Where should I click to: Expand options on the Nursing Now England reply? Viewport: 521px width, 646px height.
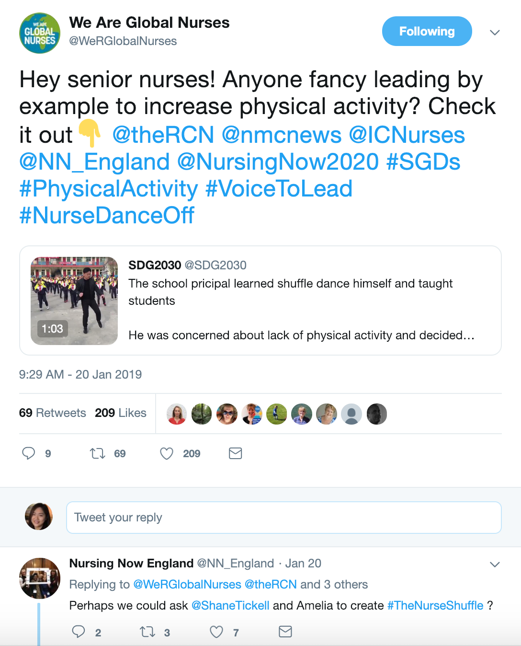[495, 565]
